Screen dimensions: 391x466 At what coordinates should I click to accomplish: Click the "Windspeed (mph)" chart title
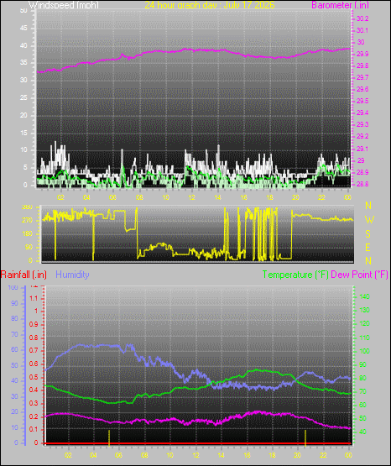64,5
